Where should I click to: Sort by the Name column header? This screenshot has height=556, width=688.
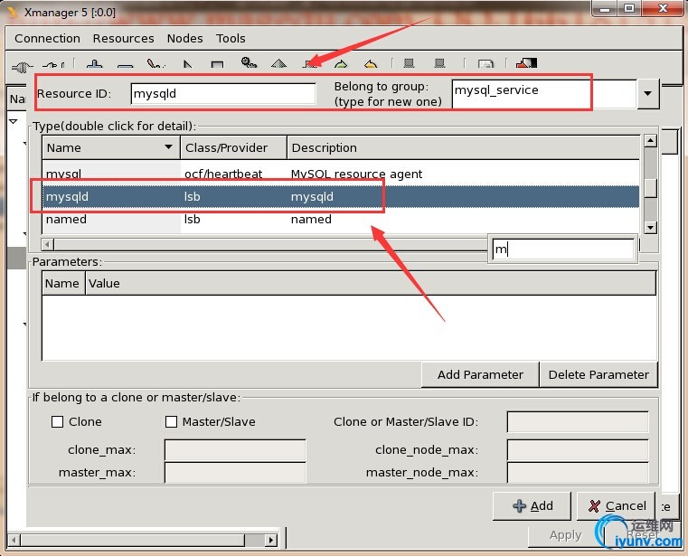[x=110, y=147]
